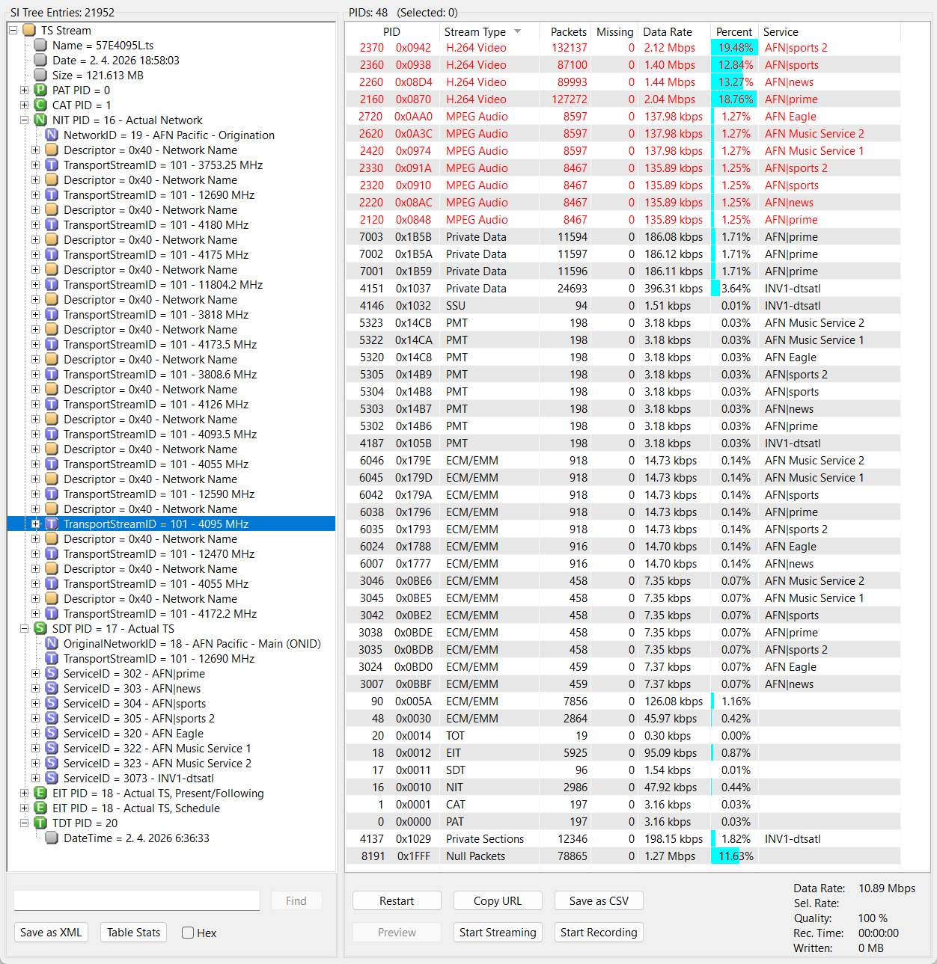Click the Copy URL button
The height and width of the screenshot is (964, 937).
[x=498, y=901]
